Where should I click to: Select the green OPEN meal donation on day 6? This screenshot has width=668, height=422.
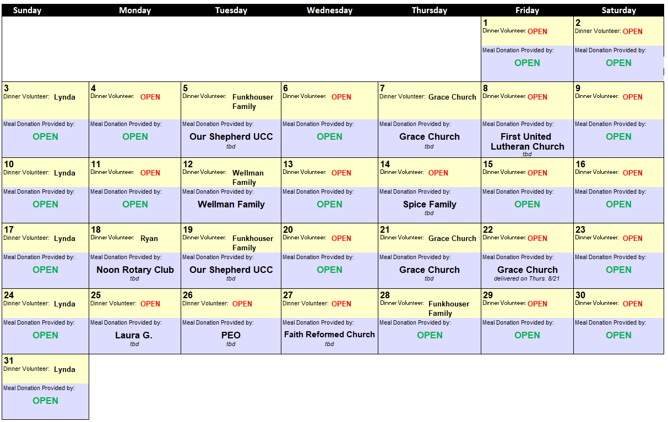[x=329, y=136]
